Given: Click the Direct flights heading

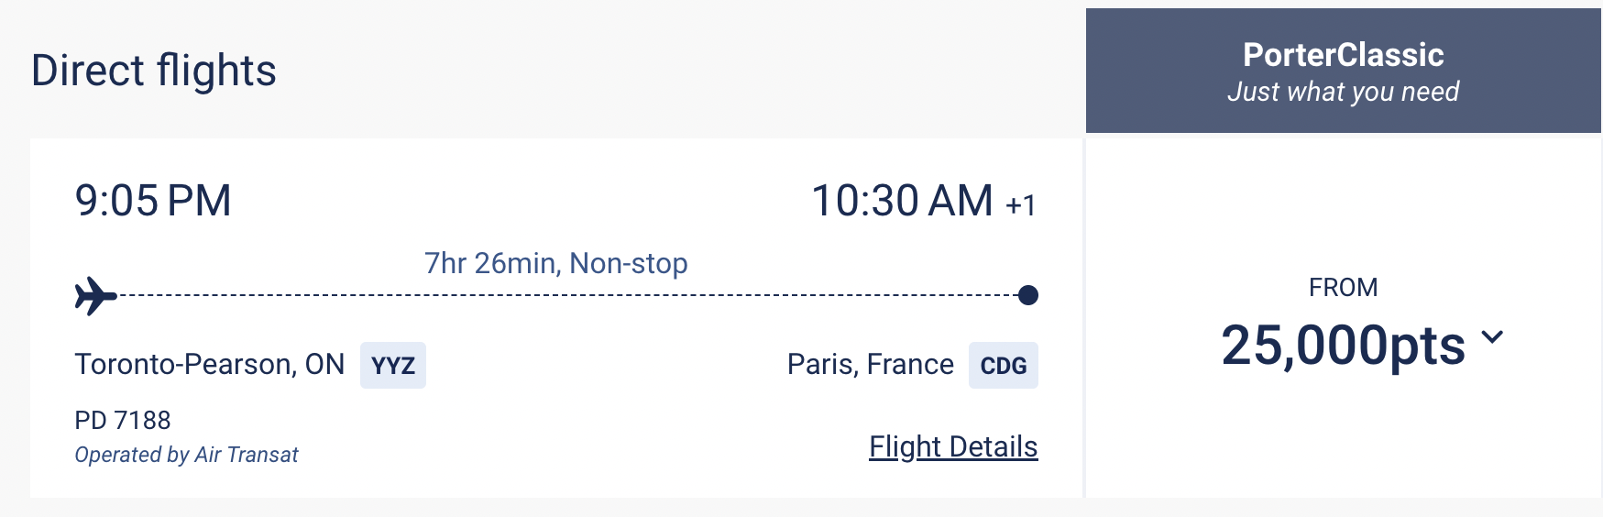Looking at the screenshot, I should point(154,71).
